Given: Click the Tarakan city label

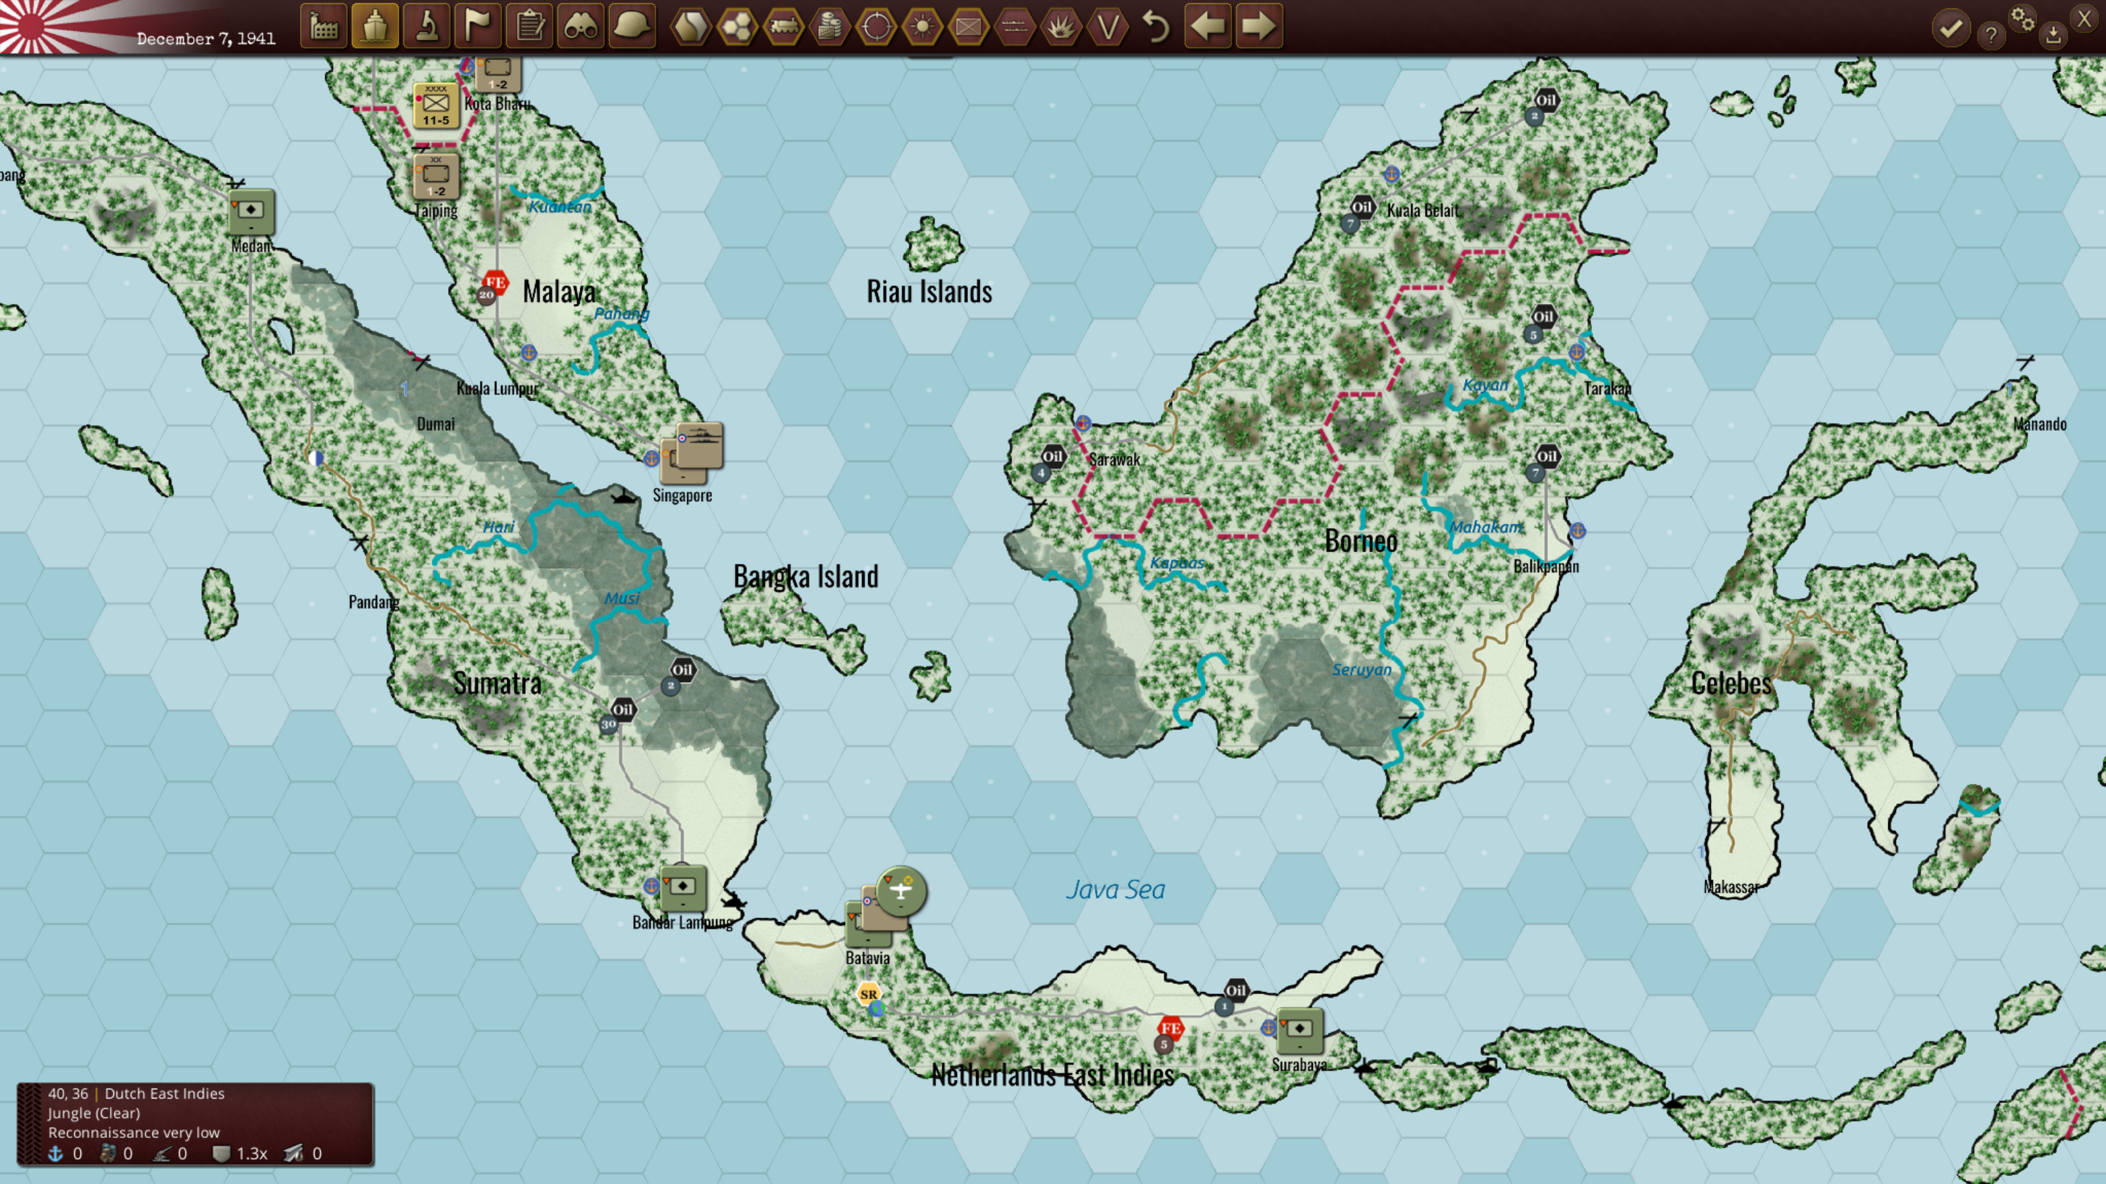Looking at the screenshot, I should click(x=1607, y=388).
